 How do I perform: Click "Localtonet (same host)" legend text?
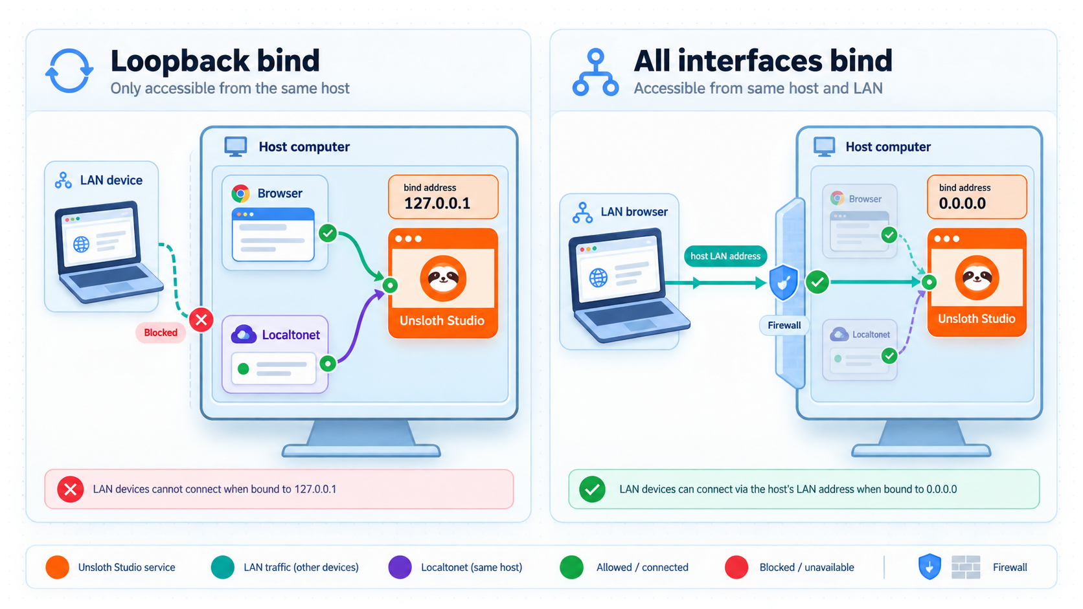(472, 568)
